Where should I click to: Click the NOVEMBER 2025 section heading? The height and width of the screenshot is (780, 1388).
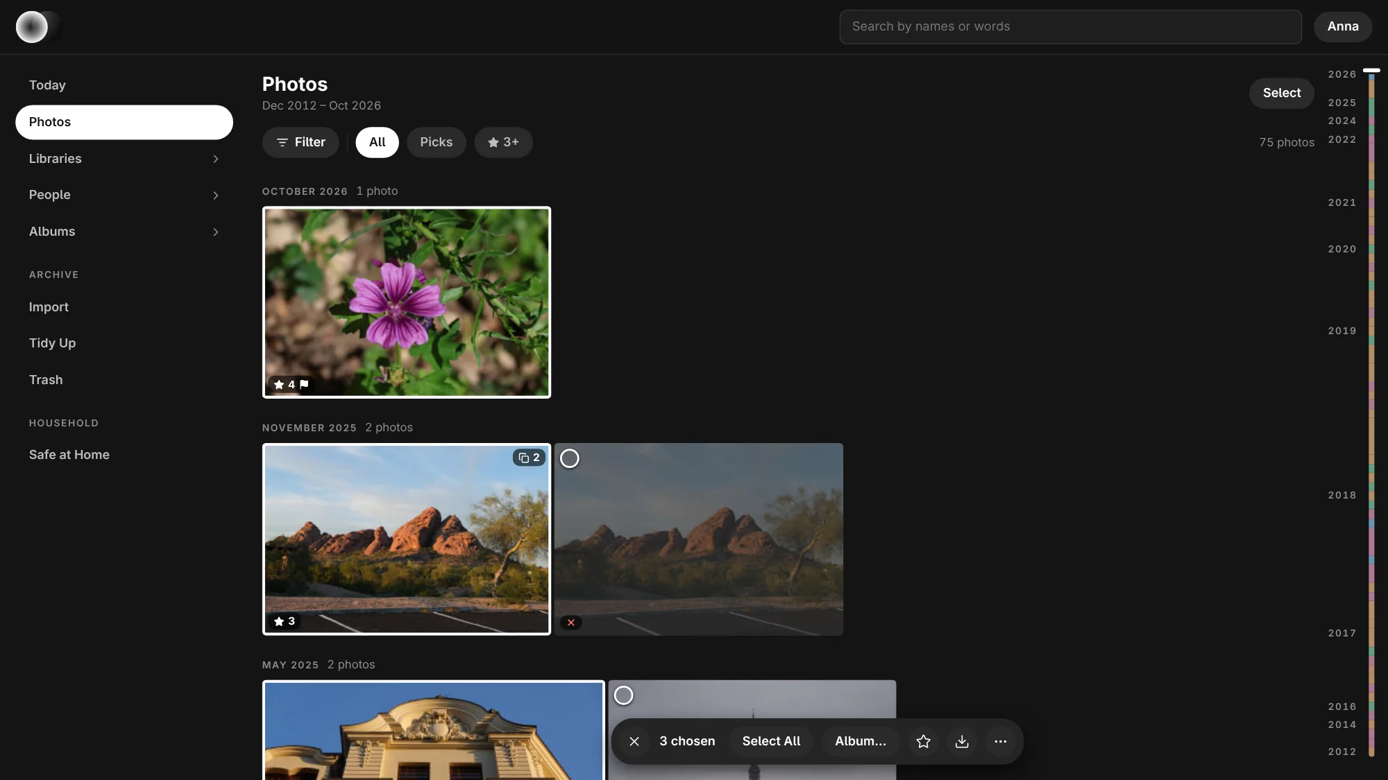pos(310,428)
